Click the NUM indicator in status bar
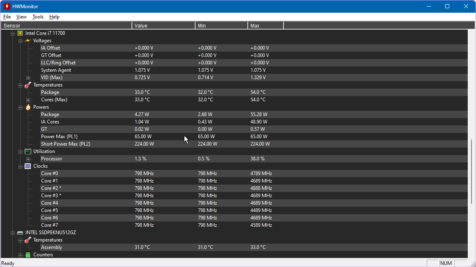 (x=446, y=263)
